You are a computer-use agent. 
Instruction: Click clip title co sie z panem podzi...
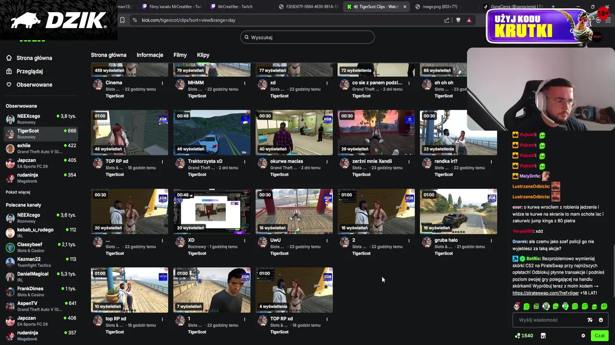(x=377, y=83)
